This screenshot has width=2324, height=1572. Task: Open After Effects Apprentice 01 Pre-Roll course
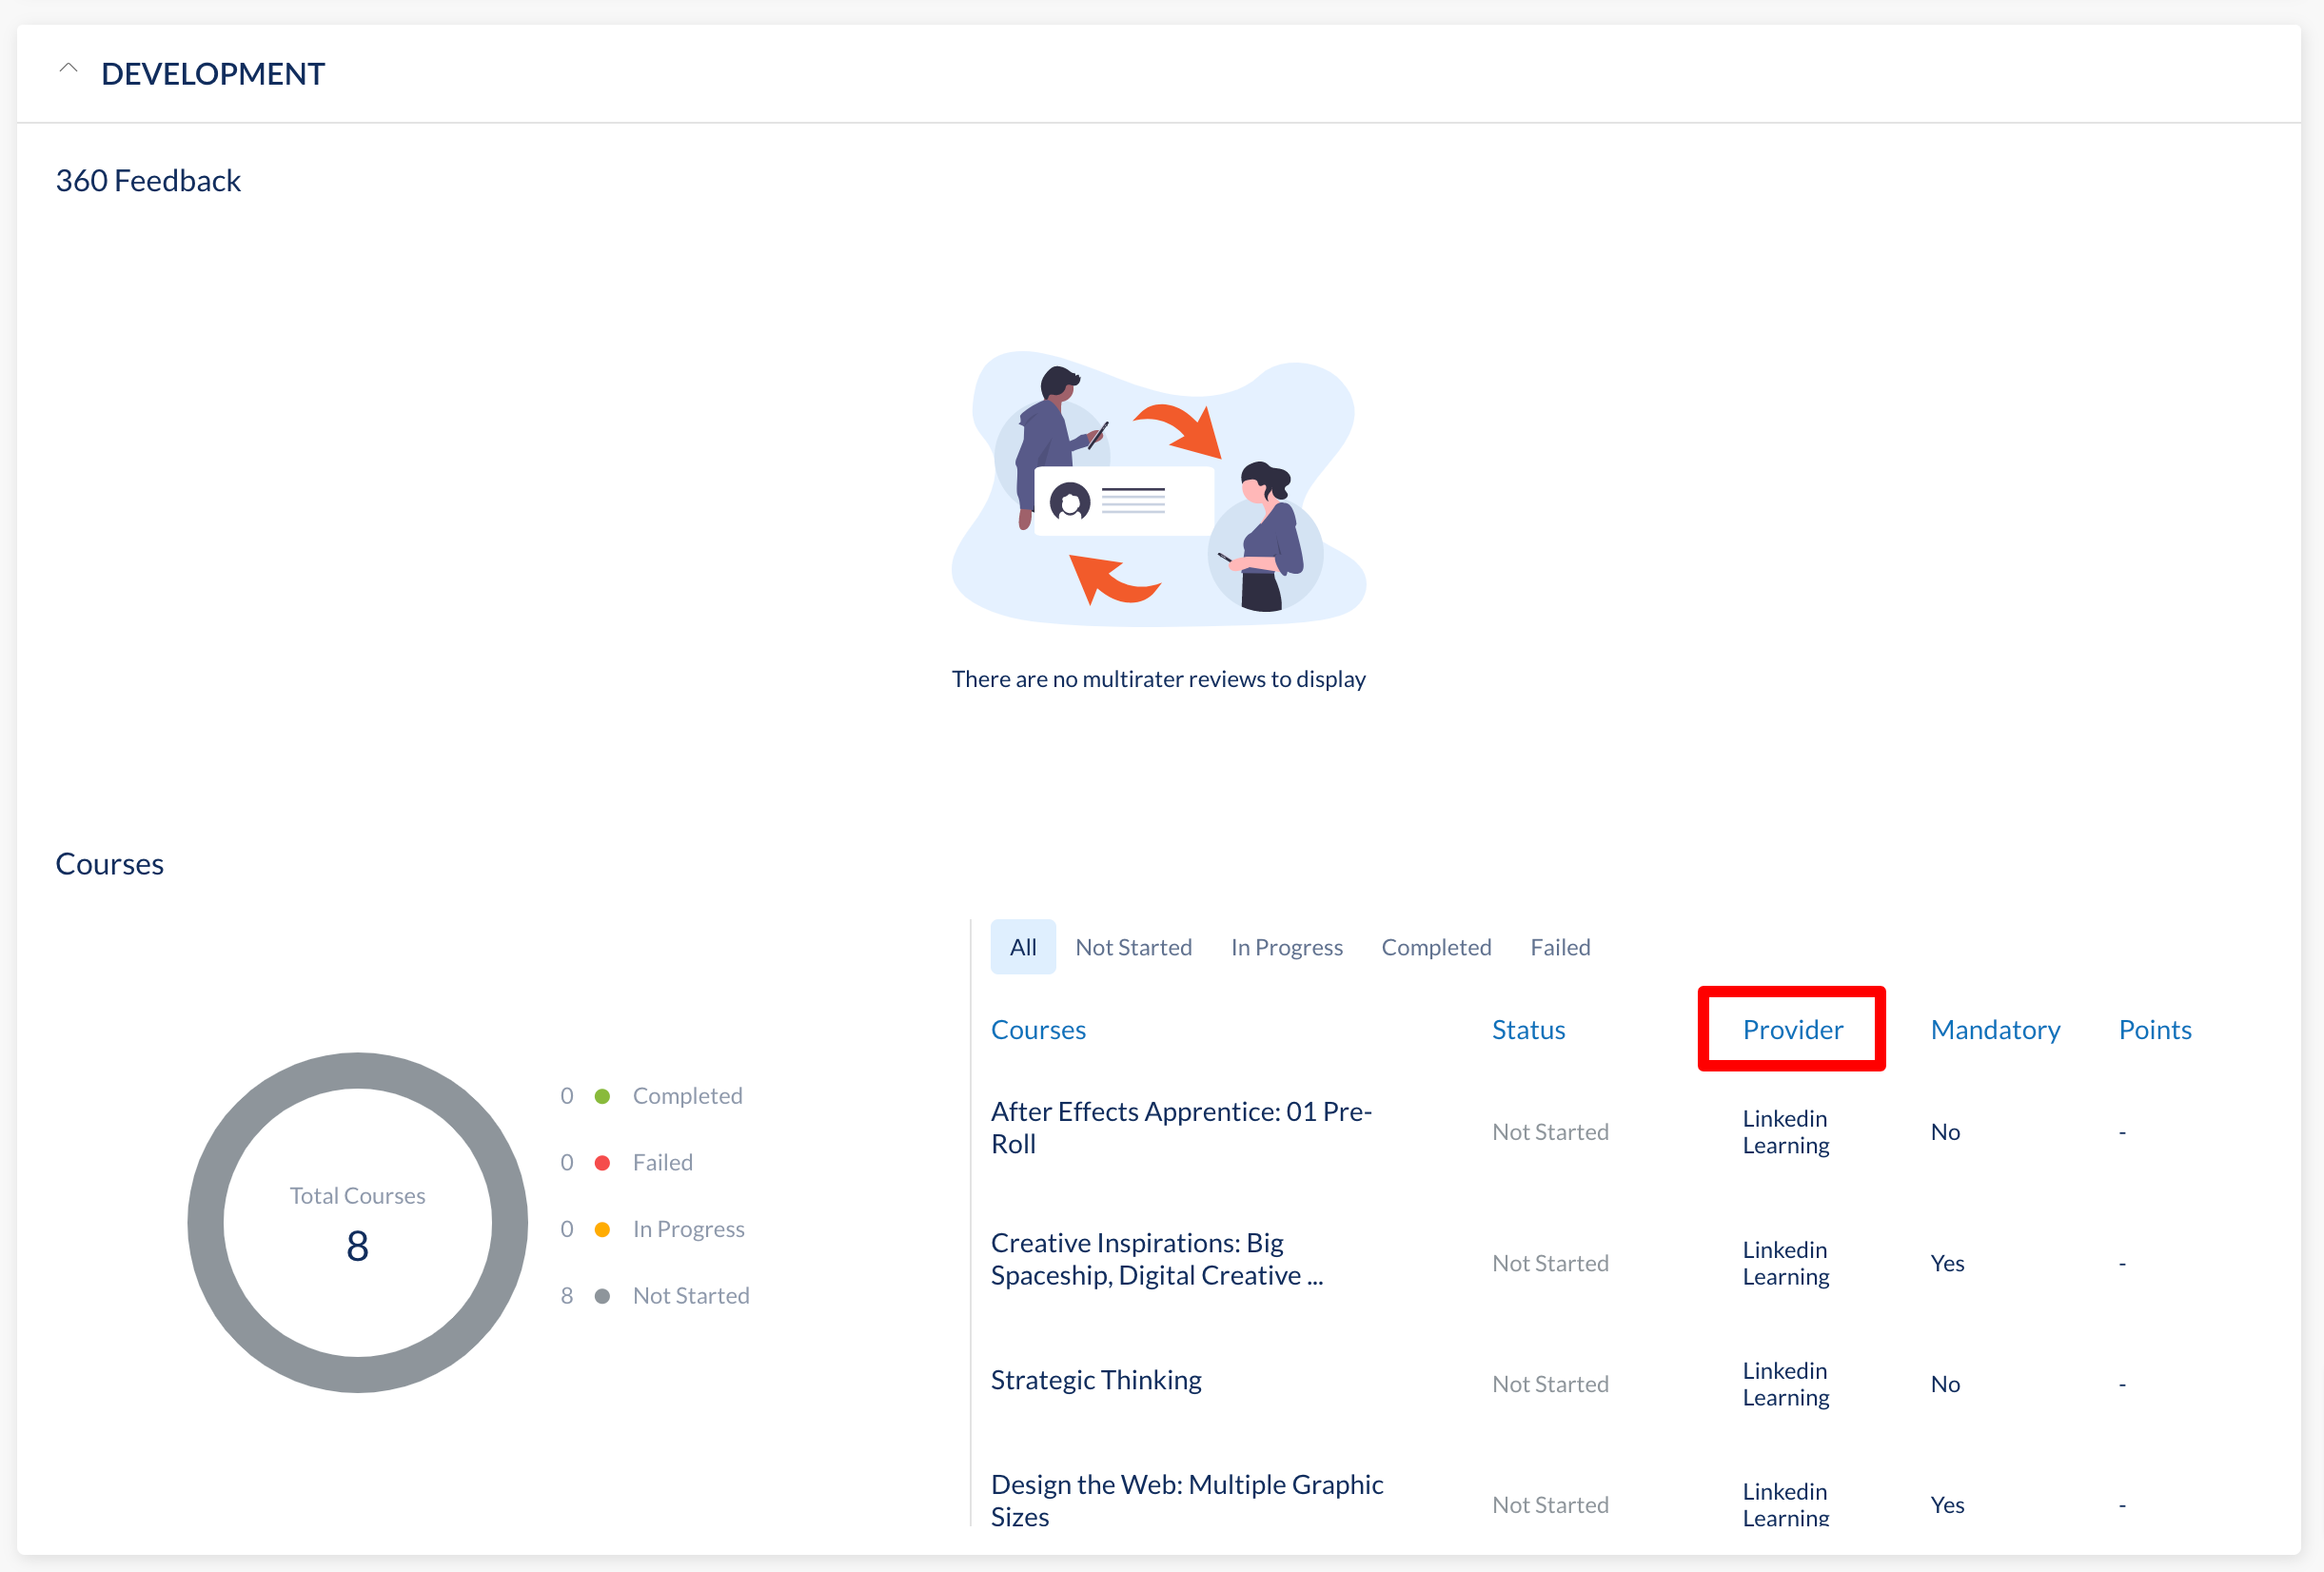click(x=1184, y=1127)
